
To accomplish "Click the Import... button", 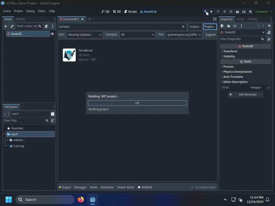I will tap(195, 27).
